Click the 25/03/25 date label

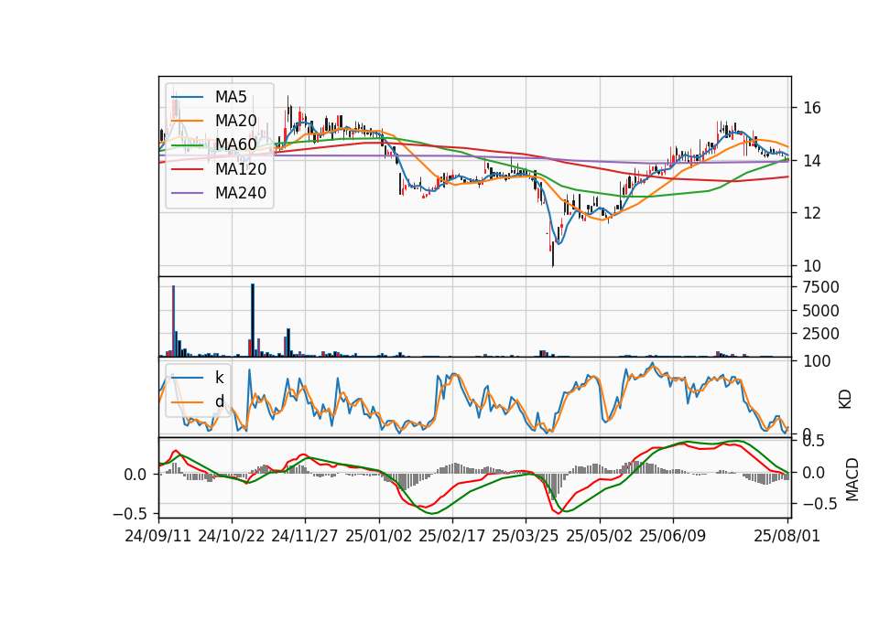click(526, 536)
